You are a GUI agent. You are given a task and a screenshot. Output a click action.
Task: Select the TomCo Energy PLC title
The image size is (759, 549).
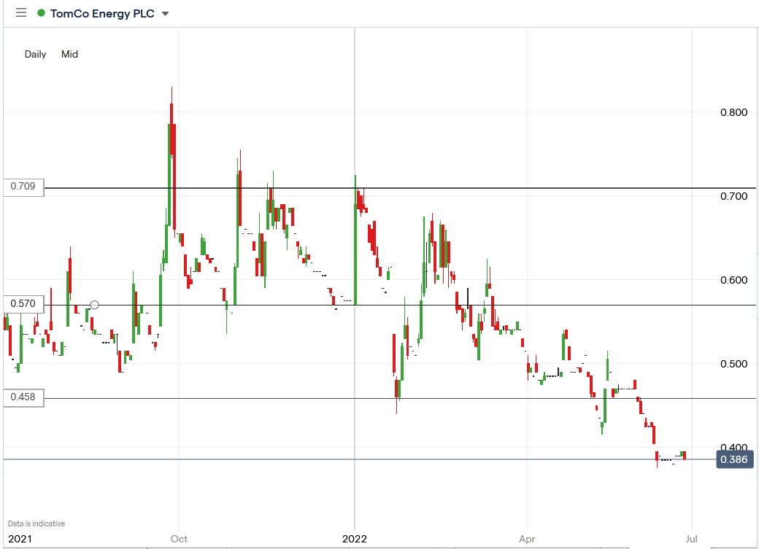(x=102, y=12)
